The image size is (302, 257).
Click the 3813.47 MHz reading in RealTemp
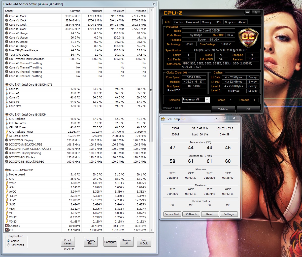[x=200, y=128]
